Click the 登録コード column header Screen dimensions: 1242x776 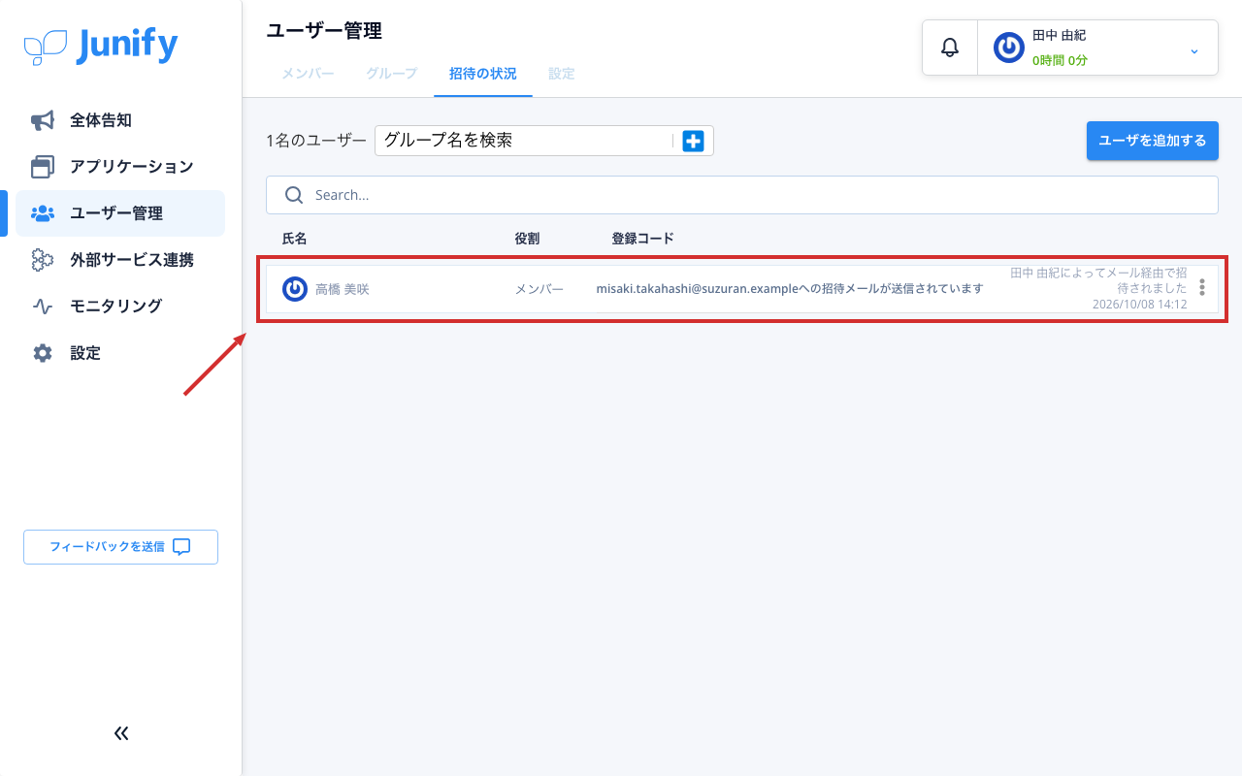[x=642, y=239]
